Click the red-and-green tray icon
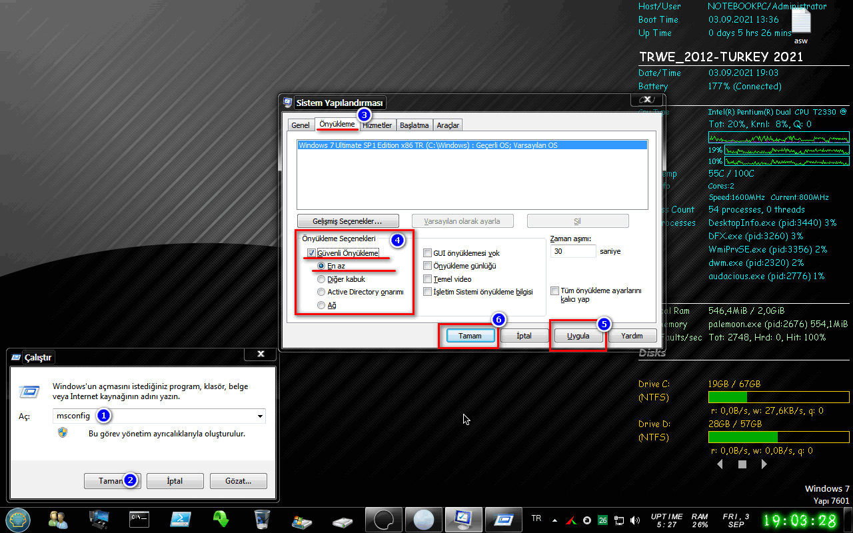 (571, 520)
